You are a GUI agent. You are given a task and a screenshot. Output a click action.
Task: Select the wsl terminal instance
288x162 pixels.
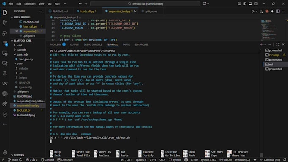click(275, 64)
